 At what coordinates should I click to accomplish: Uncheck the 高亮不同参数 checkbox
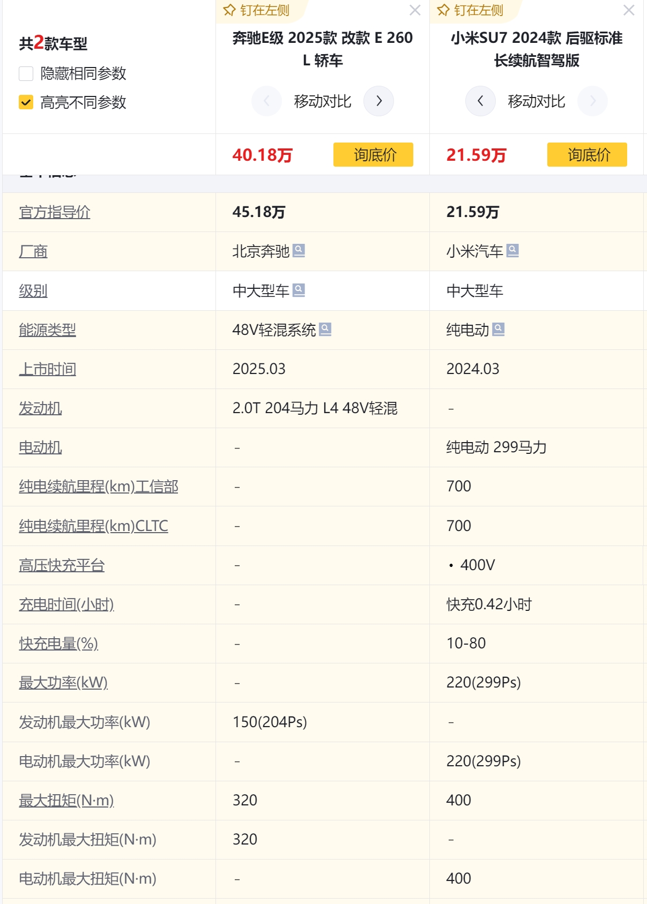coord(26,102)
